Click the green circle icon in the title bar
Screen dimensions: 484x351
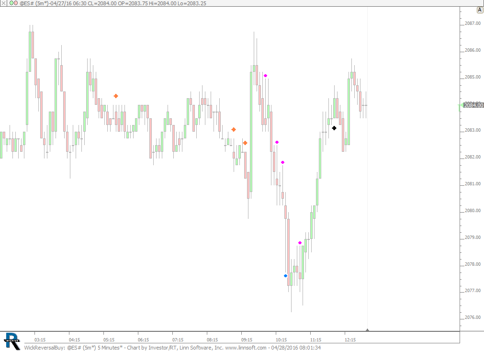11,3
